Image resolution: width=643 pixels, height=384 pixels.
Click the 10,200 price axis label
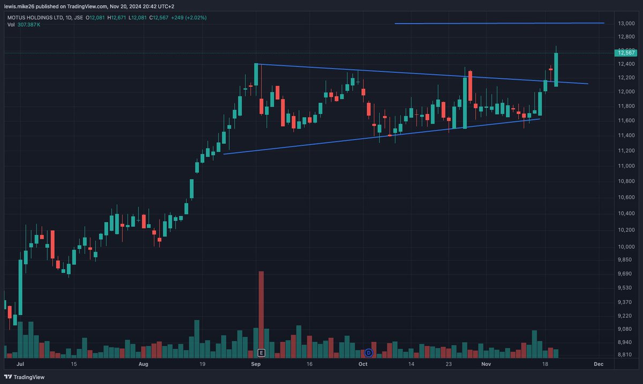[626, 231]
